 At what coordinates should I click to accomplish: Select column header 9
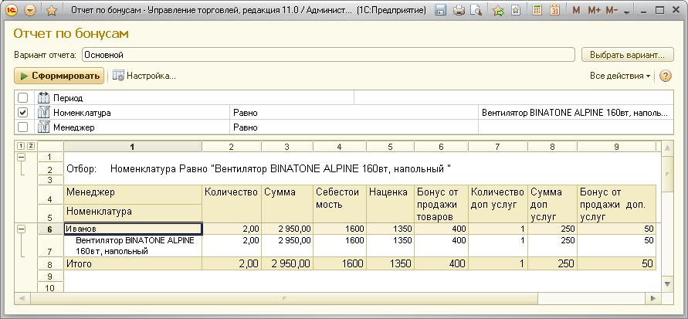(616, 147)
